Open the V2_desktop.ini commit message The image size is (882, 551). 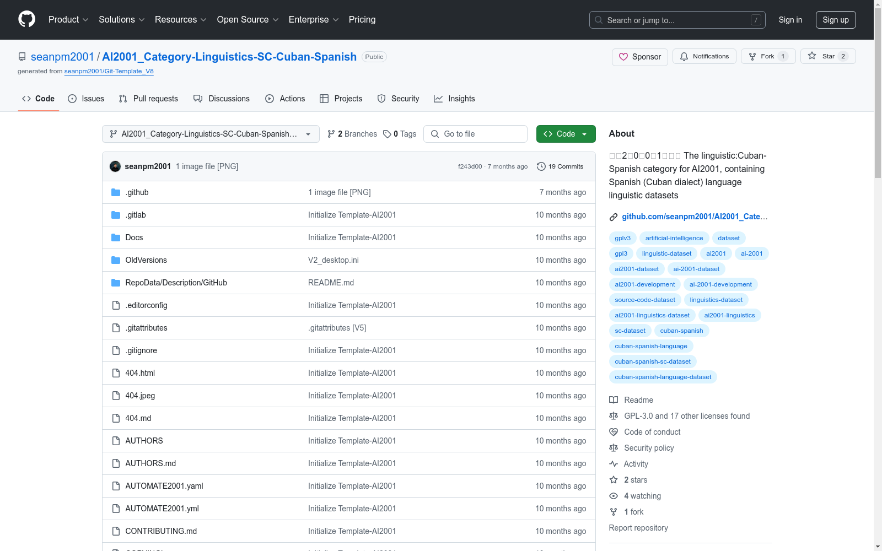pos(334,260)
